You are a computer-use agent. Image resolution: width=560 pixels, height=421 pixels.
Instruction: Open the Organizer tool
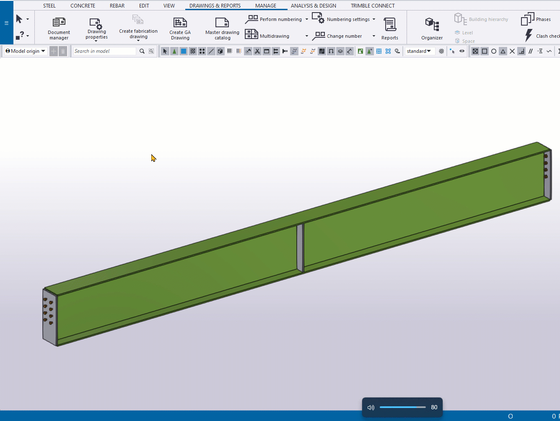pyautogui.click(x=432, y=28)
